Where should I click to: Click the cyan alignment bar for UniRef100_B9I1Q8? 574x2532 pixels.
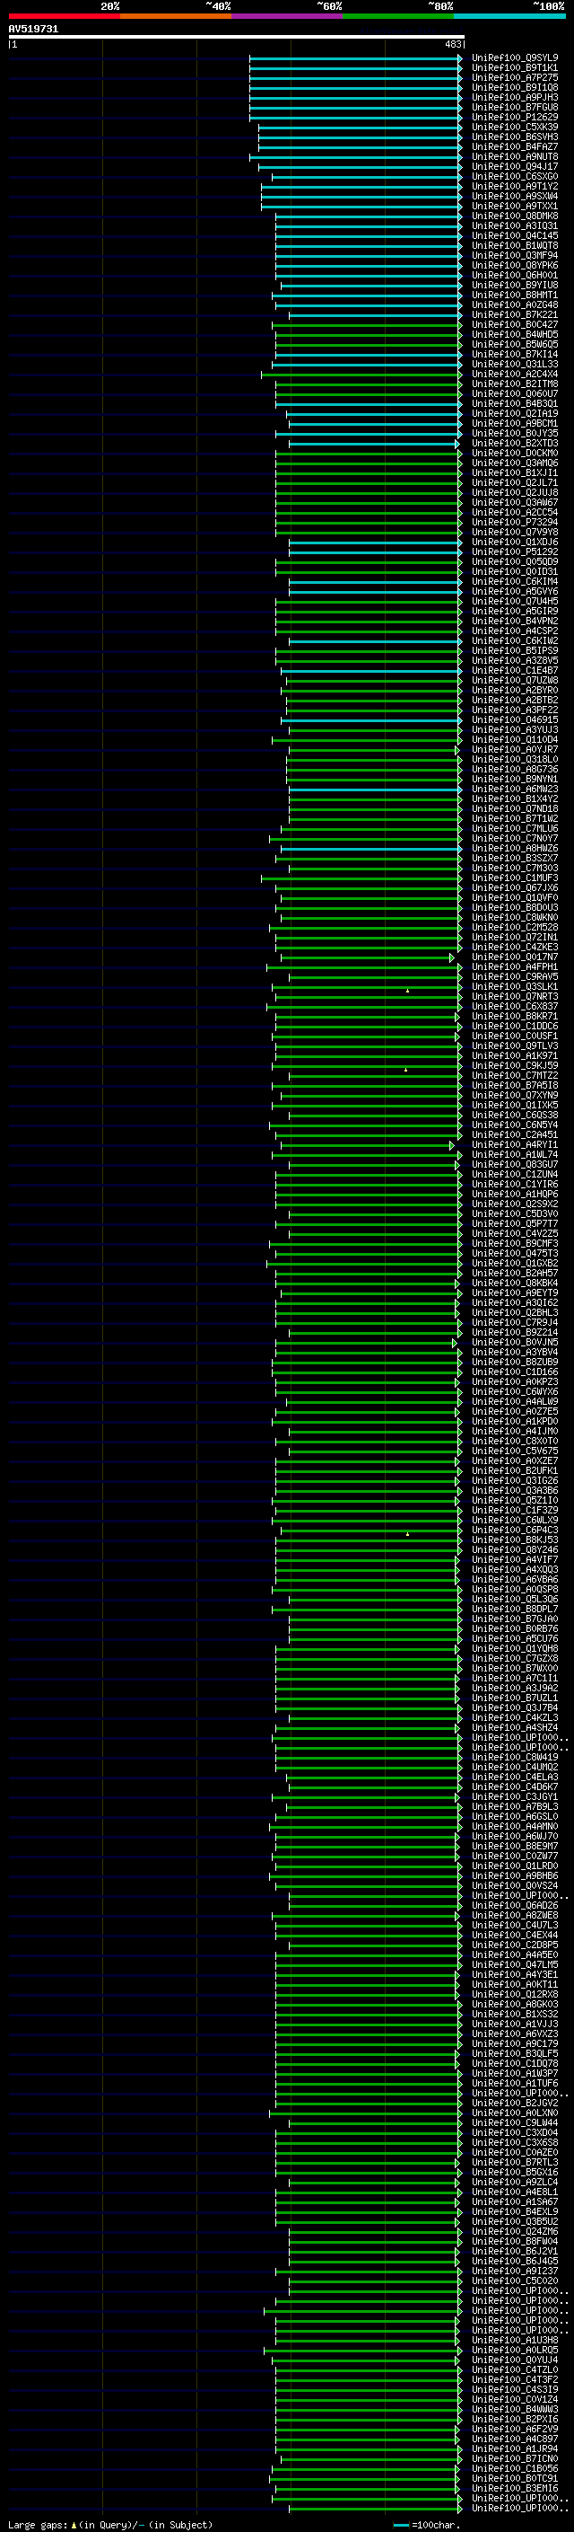[355, 87]
